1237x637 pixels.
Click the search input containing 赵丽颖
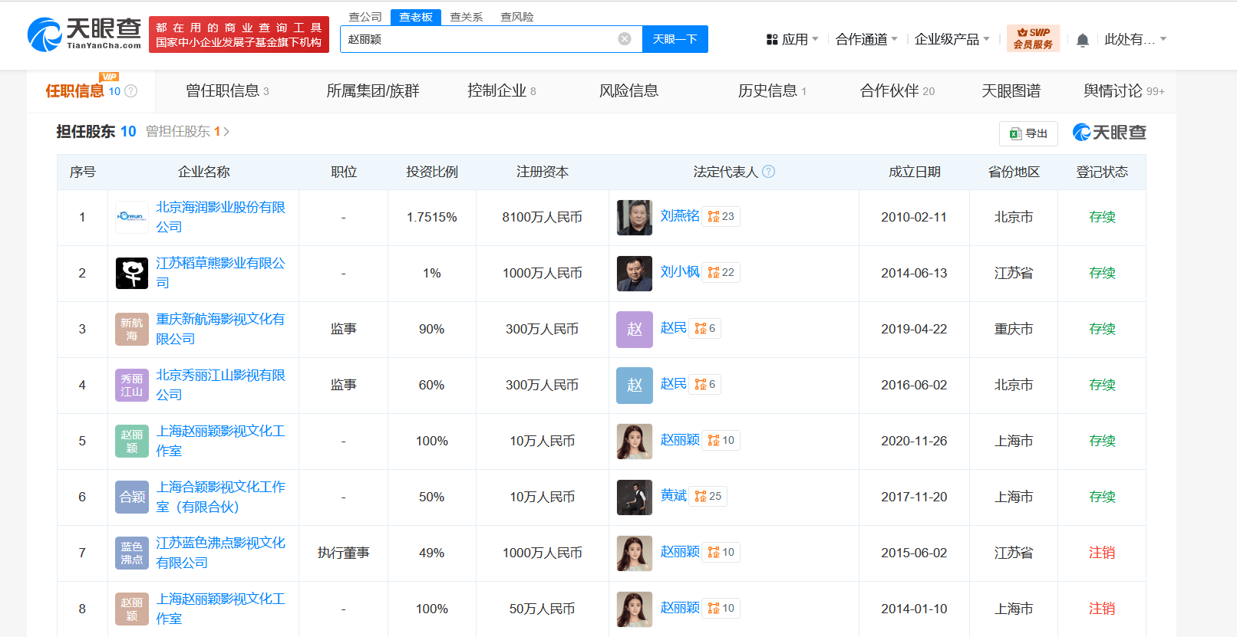(x=476, y=39)
